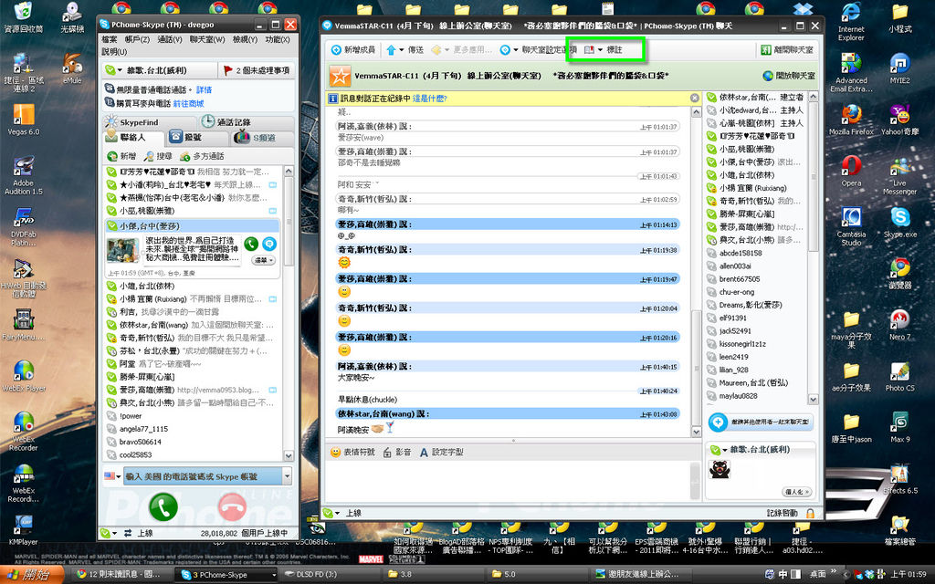The height and width of the screenshot is (584, 935).
Task: Click the red flag 2 個未處理事項 button
Action: (257, 70)
